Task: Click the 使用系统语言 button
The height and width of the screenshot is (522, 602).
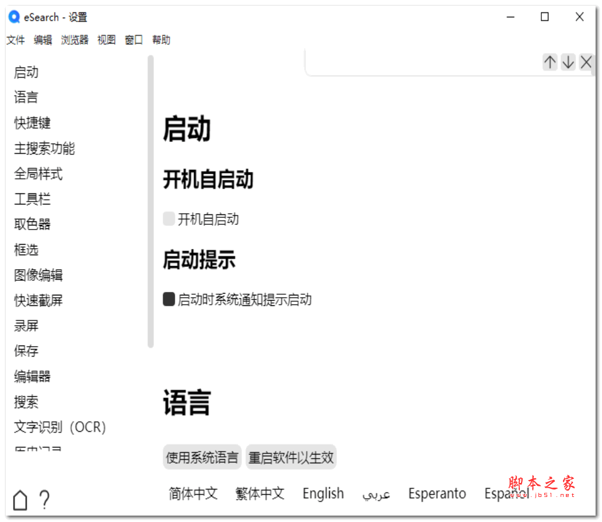Action: coord(202,457)
